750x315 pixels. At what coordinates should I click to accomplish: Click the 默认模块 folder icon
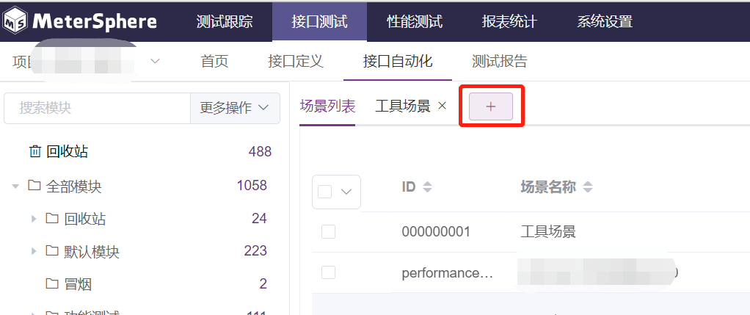(x=51, y=251)
